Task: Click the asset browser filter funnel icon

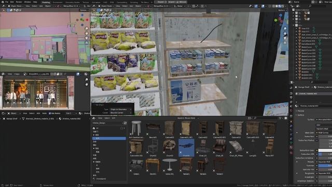Action: pos(280,118)
